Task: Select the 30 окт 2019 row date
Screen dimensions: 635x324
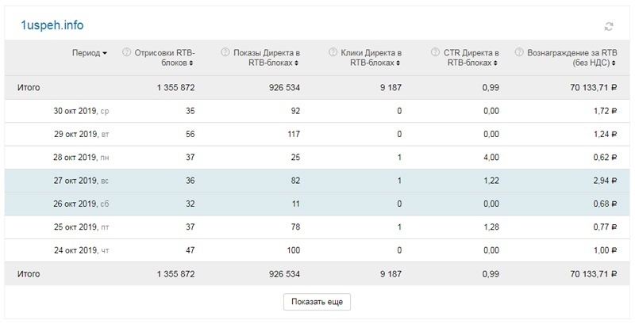Action: 75,111
